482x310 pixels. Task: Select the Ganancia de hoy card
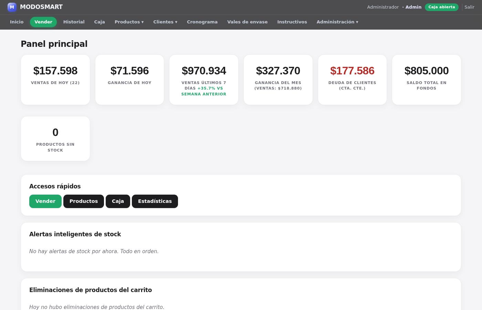coord(130,80)
